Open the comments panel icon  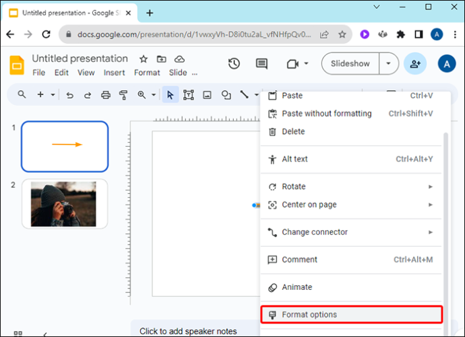pos(261,64)
